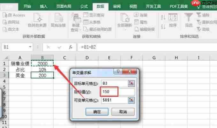Import data 自 Access
The height and width of the screenshot is (128, 217).
click(14, 15)
